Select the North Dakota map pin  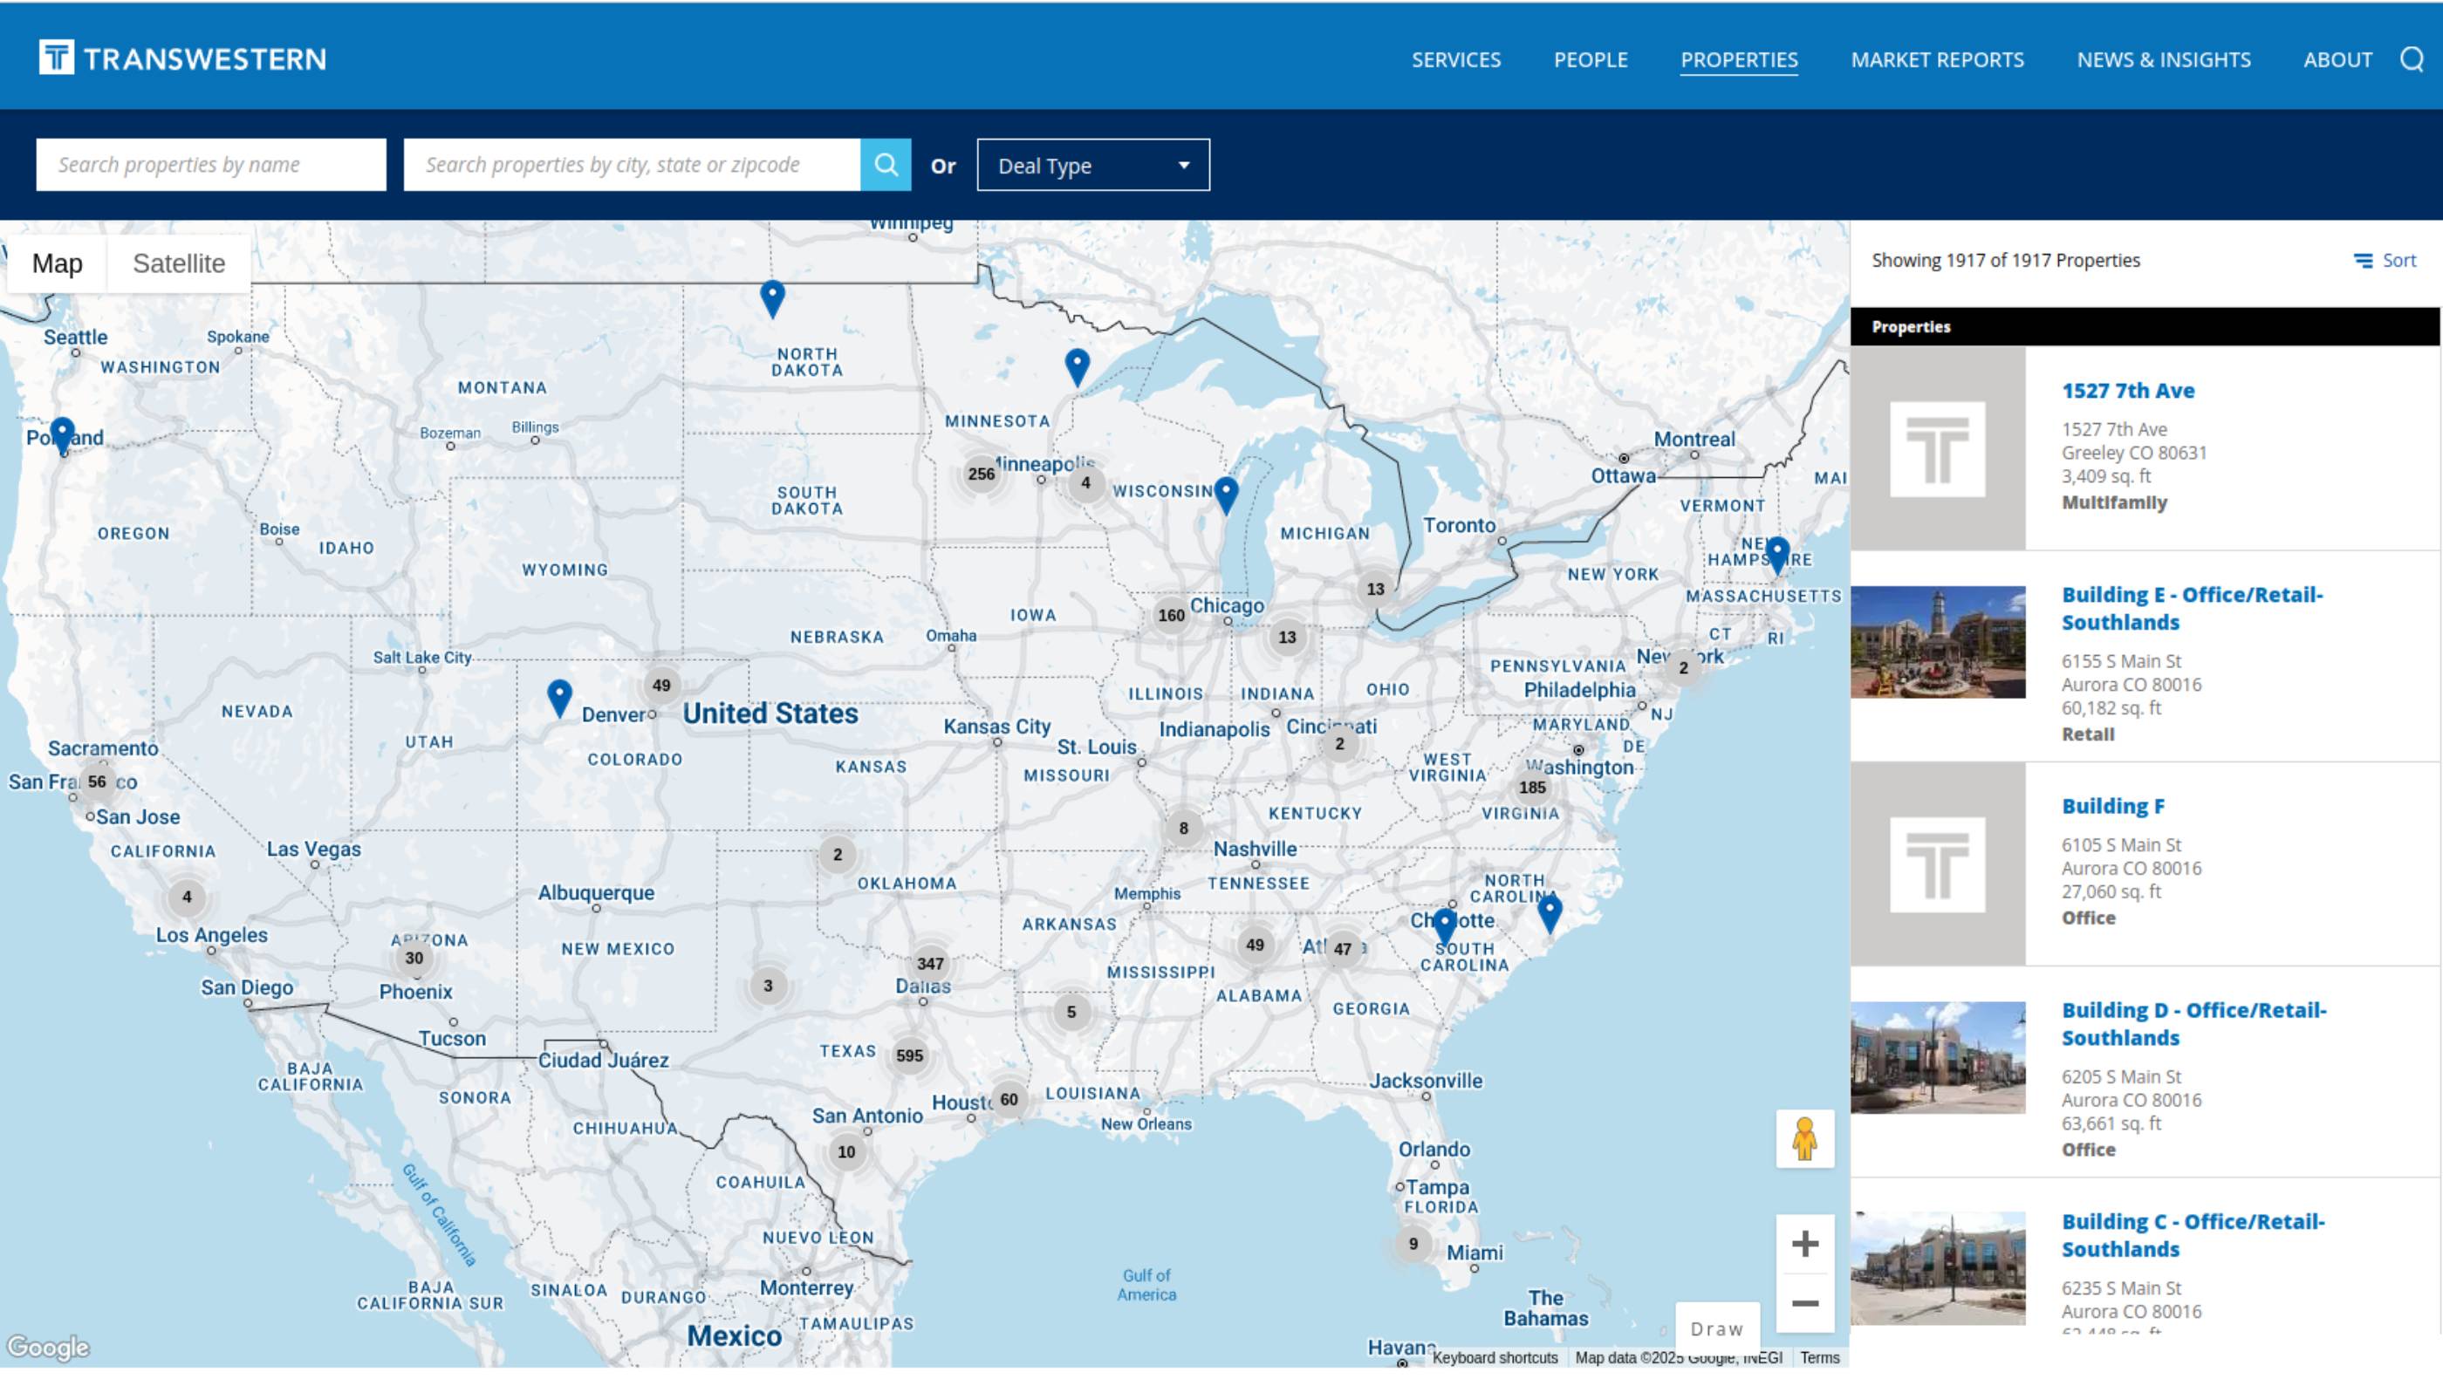point(773,298)
